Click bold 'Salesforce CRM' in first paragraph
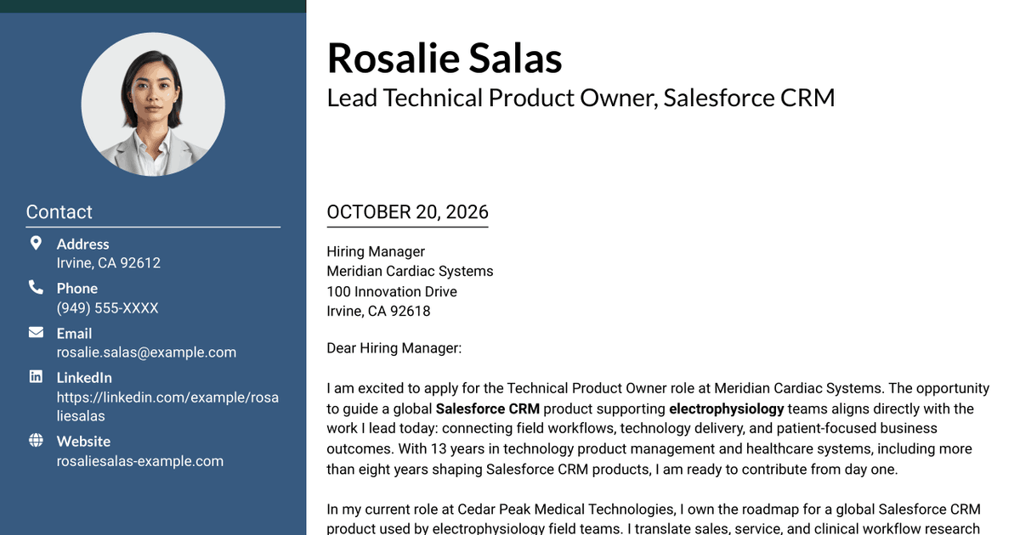Image resolution: width=1020 pixels, height=535 pixels. 488,408
